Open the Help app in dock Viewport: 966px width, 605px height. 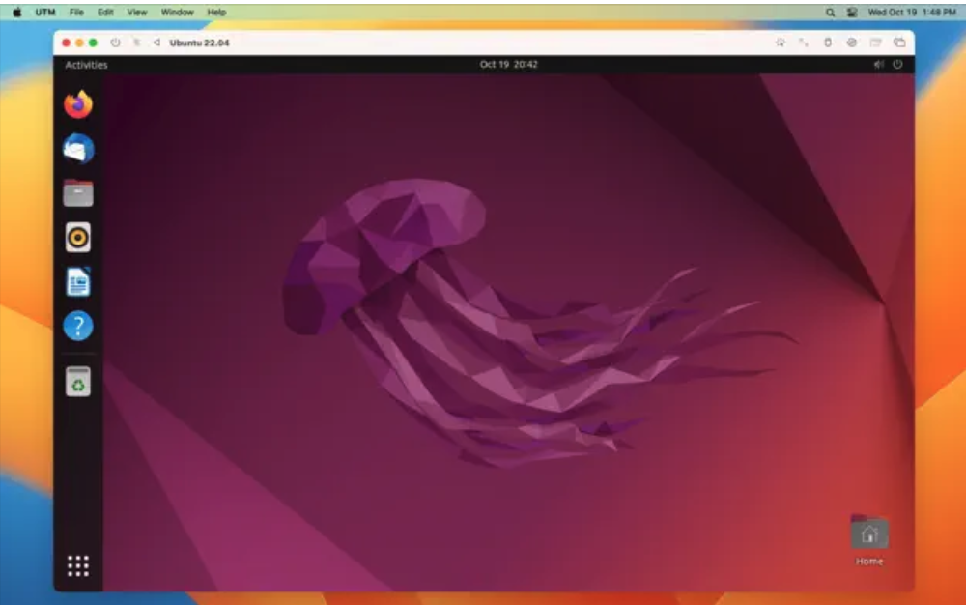tap(78, 326)
